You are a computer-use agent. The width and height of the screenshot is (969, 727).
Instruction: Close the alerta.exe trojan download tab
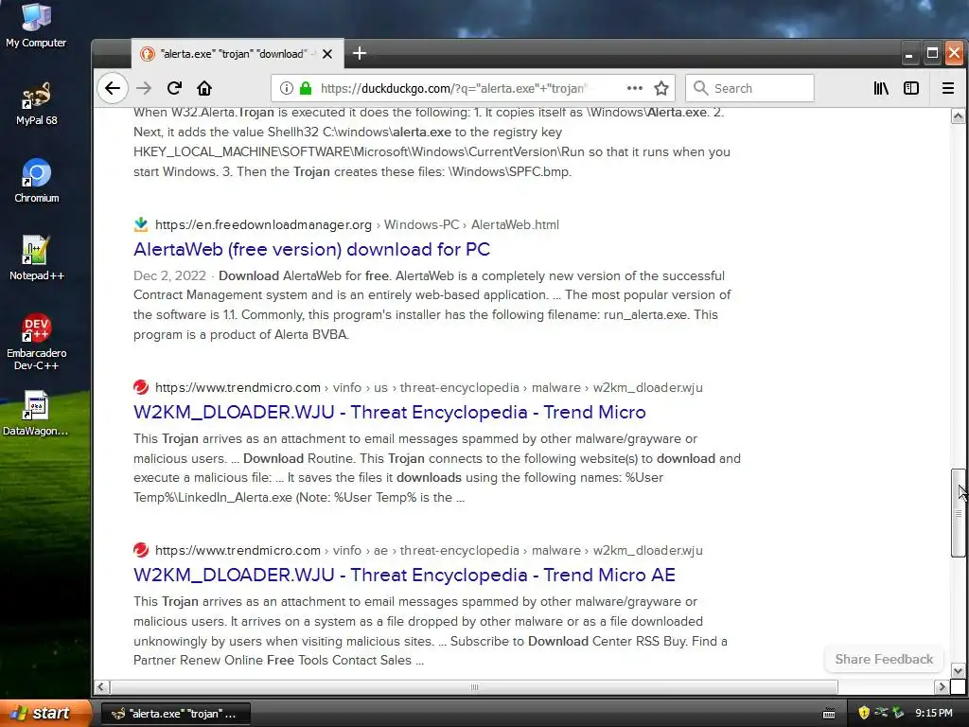pos(327,54)
